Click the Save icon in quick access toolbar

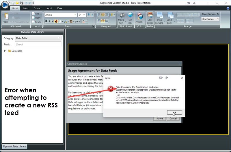tap(21, 3)
